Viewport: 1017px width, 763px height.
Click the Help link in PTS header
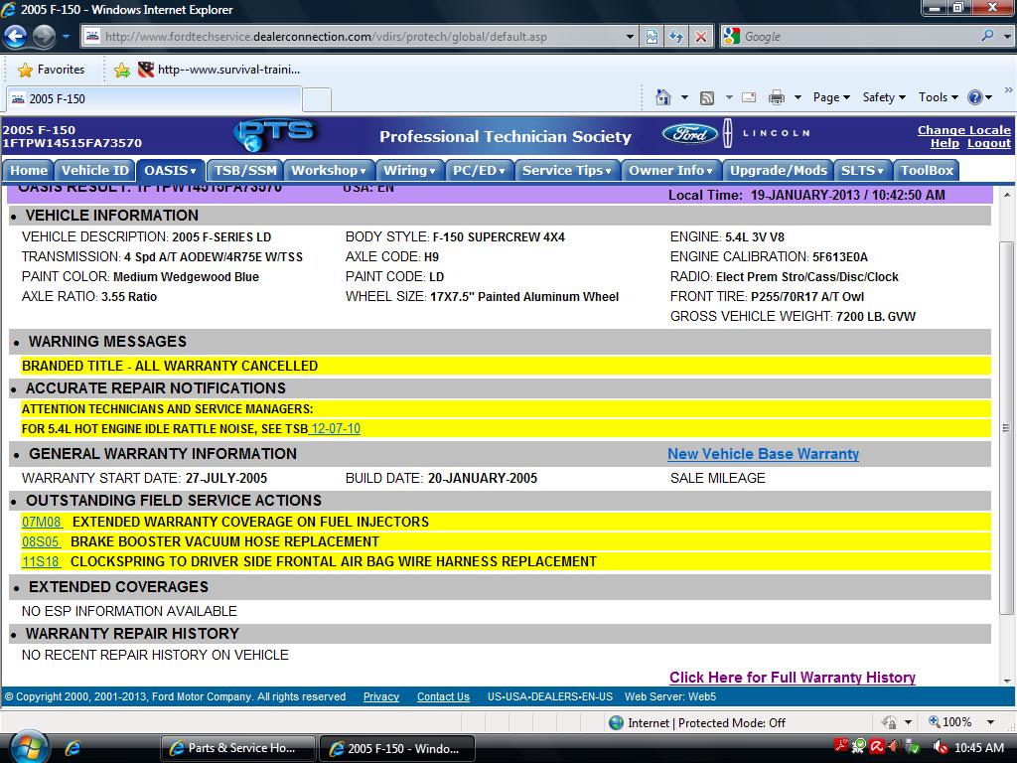[945, 143]
